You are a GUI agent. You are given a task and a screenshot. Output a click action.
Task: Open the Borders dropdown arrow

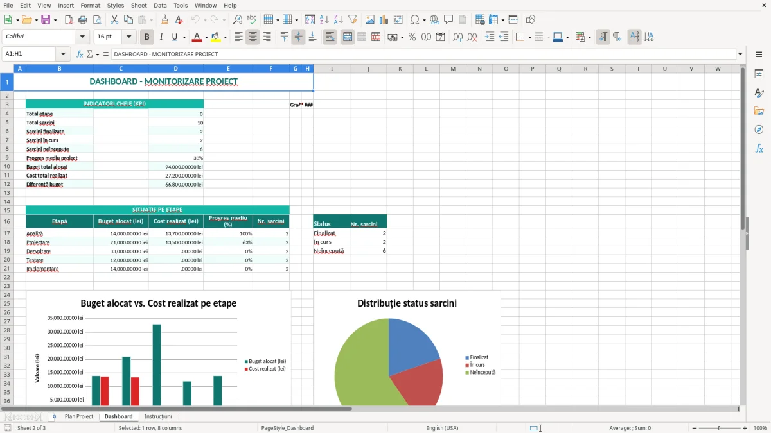pyautogui.click(x=529, y=37)
